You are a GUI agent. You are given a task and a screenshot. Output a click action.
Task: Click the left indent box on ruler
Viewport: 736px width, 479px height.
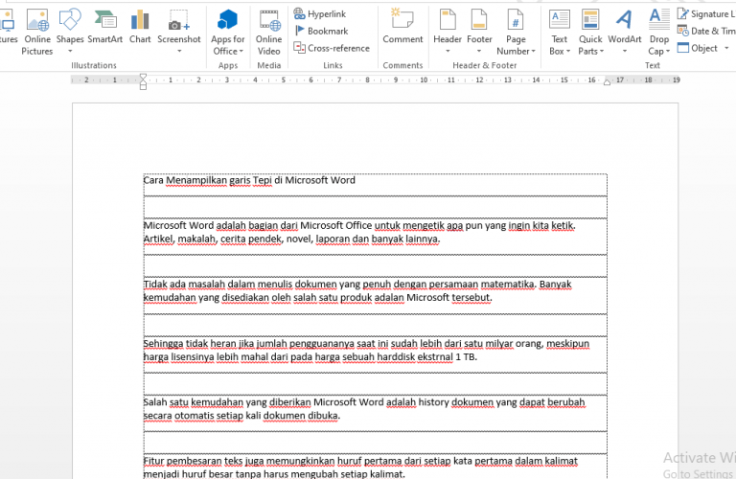coord(143,87)
